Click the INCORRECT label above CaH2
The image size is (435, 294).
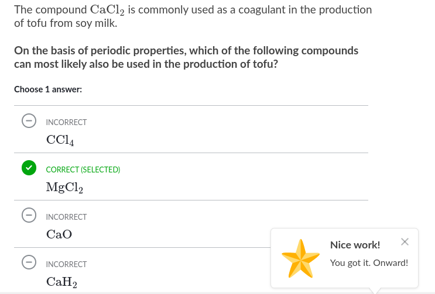pyautogui.click(x=66, y=264)
